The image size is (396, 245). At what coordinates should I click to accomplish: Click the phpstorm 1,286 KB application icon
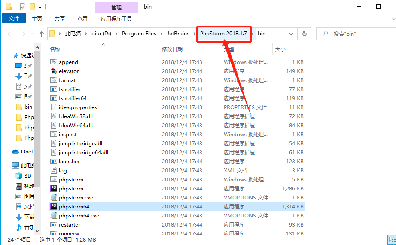click(x=54, y=188)
